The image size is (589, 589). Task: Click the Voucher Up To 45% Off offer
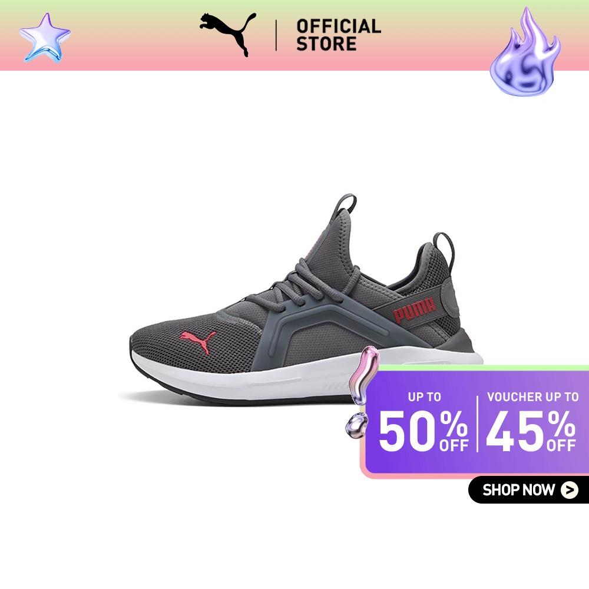532,422
